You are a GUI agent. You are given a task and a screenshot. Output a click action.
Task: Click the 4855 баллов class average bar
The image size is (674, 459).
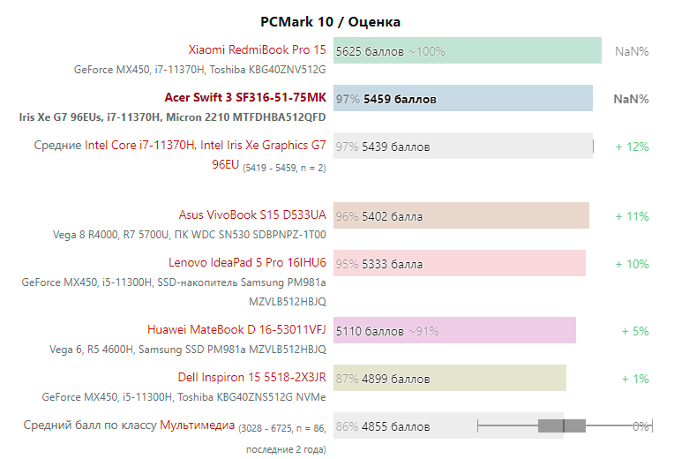click(x=448, y=426)
